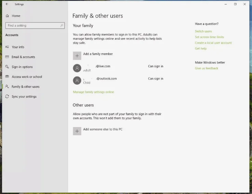This screenshot has width=252, height=194.
Task: Open Set screen time limits link
Action: (209, 37)
